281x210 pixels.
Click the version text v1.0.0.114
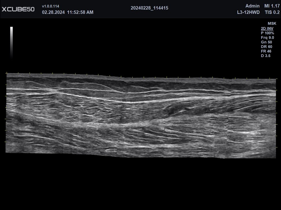(51, 6)
